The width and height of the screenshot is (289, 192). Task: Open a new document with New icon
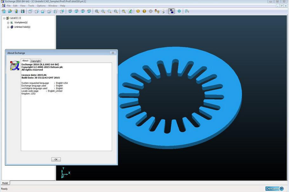coord(3,11)
